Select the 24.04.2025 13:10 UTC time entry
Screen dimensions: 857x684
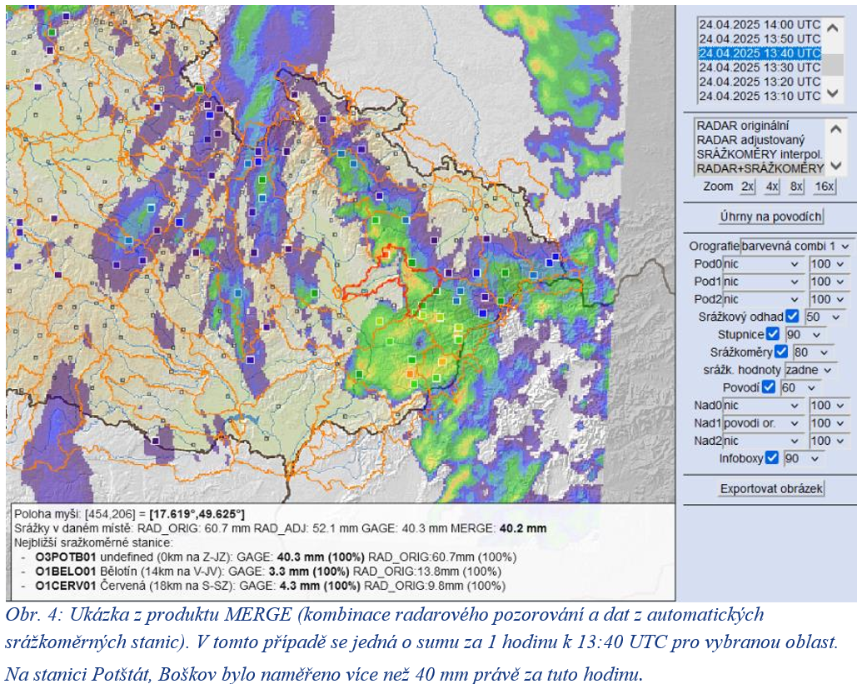(x=760, y=96)
